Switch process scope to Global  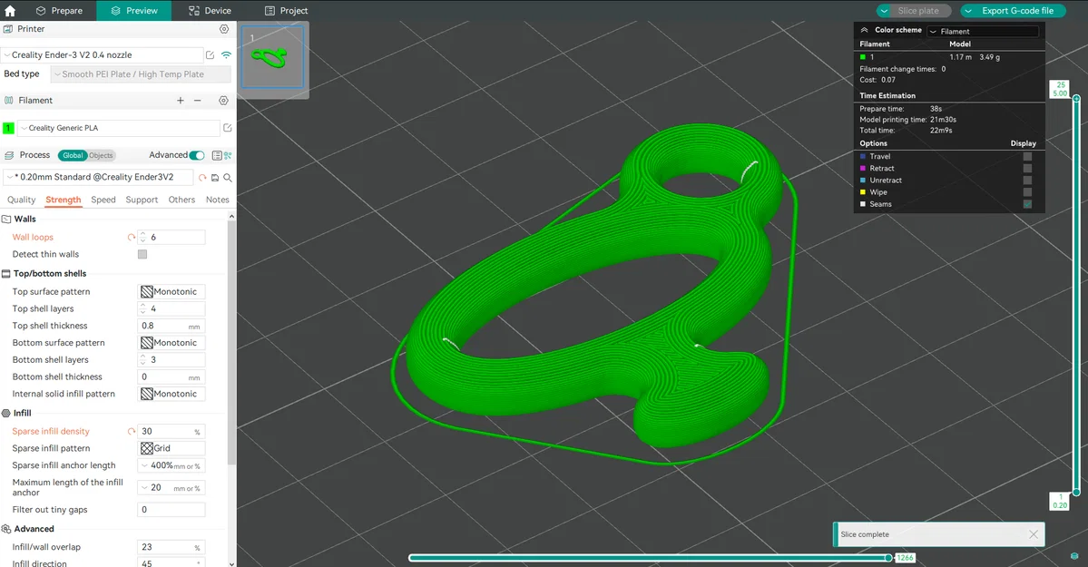[73, 155]
